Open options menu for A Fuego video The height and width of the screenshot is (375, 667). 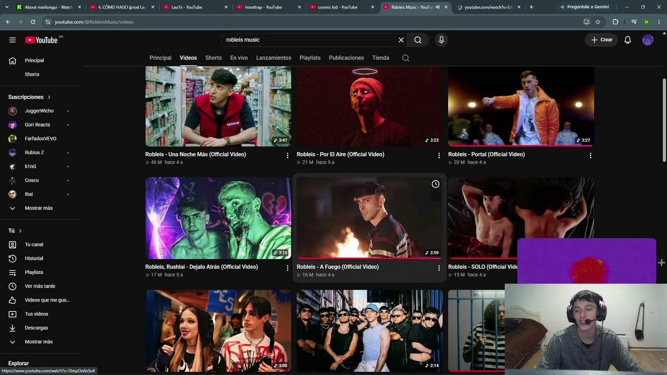pyautogui.click(x=439, y=268)
